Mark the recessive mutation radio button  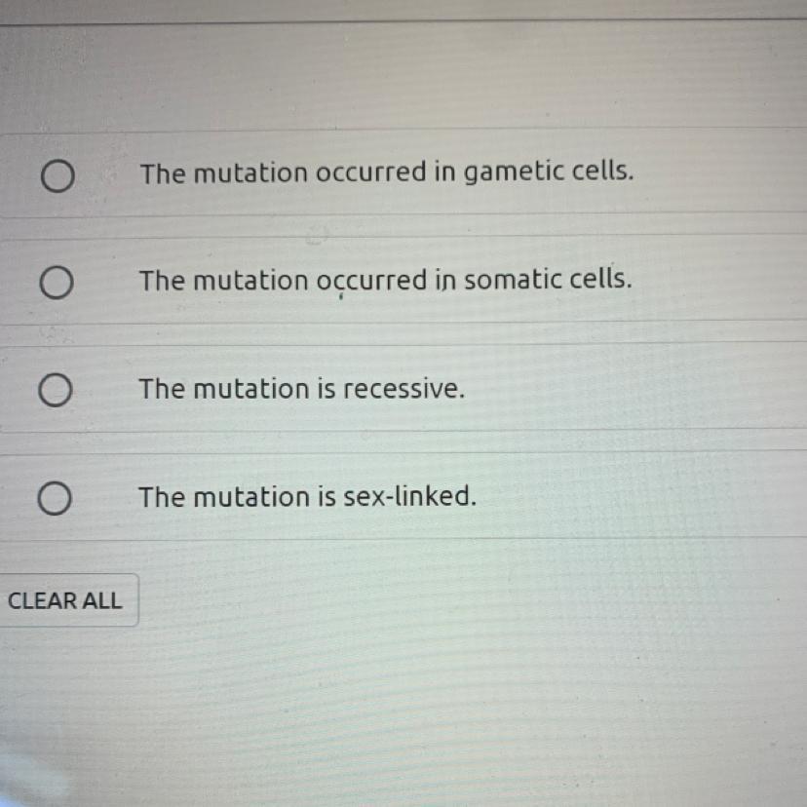(57, 392)
